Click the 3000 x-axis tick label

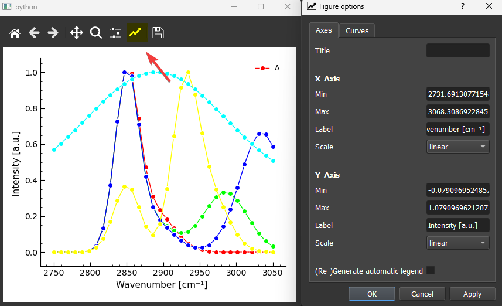tap(236, 273)
